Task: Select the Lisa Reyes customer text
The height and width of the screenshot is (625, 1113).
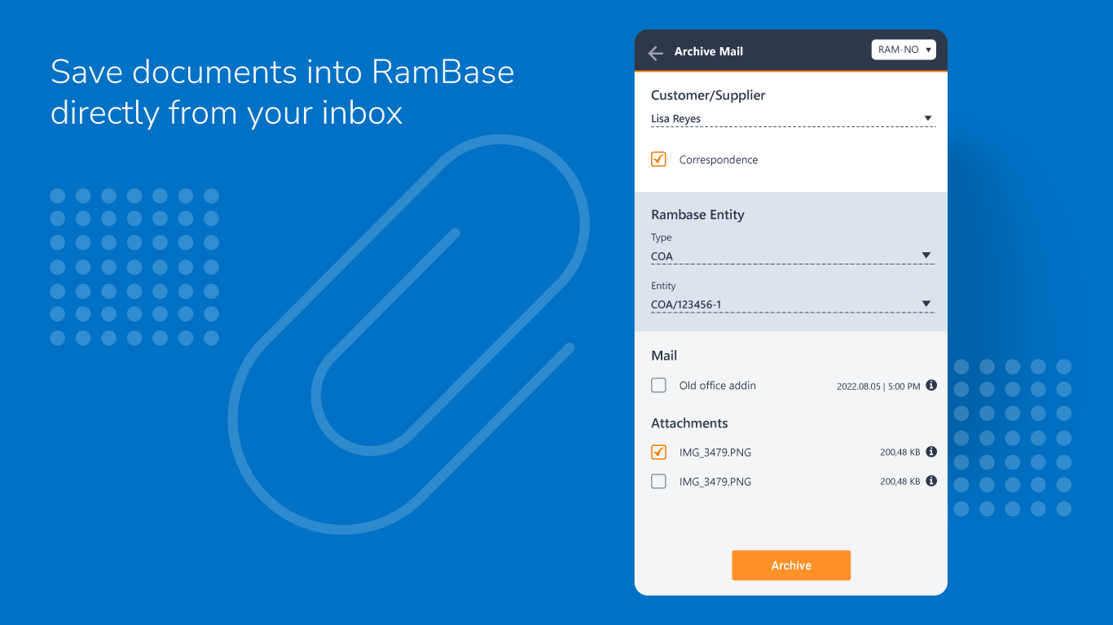Action: tap(675, 119)
